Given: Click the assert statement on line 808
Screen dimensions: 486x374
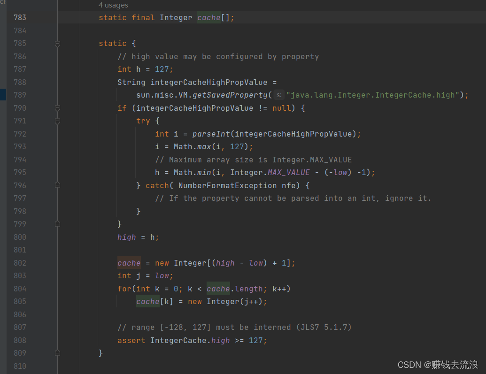Looking at the screenshot, I should [x=131, y=340].
